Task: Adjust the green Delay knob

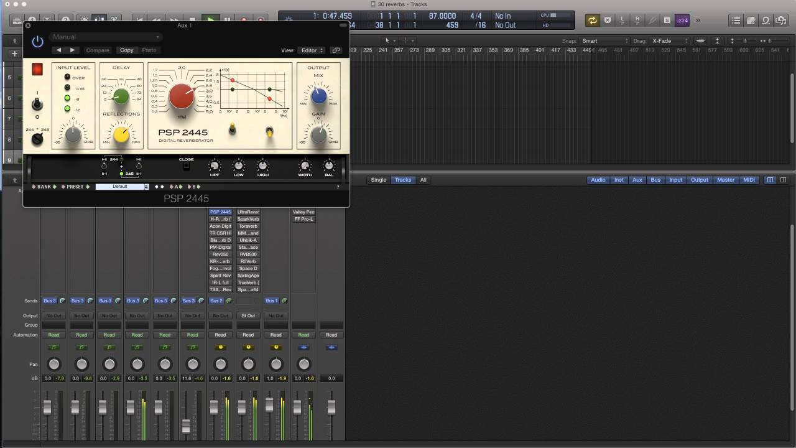Action: tap(121, 96)
